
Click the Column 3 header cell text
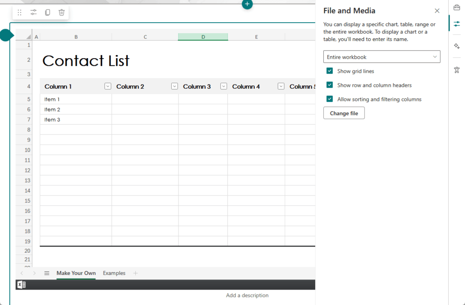click(197, 86)
